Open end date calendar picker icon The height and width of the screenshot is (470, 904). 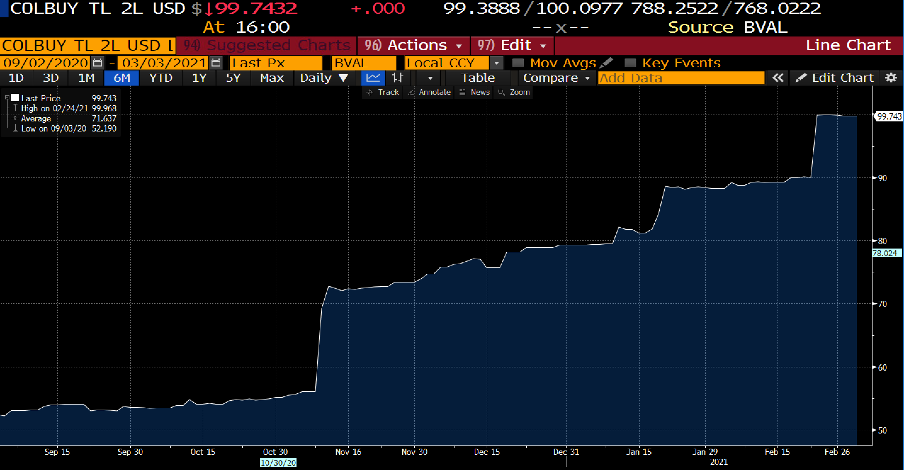(216, 63)
